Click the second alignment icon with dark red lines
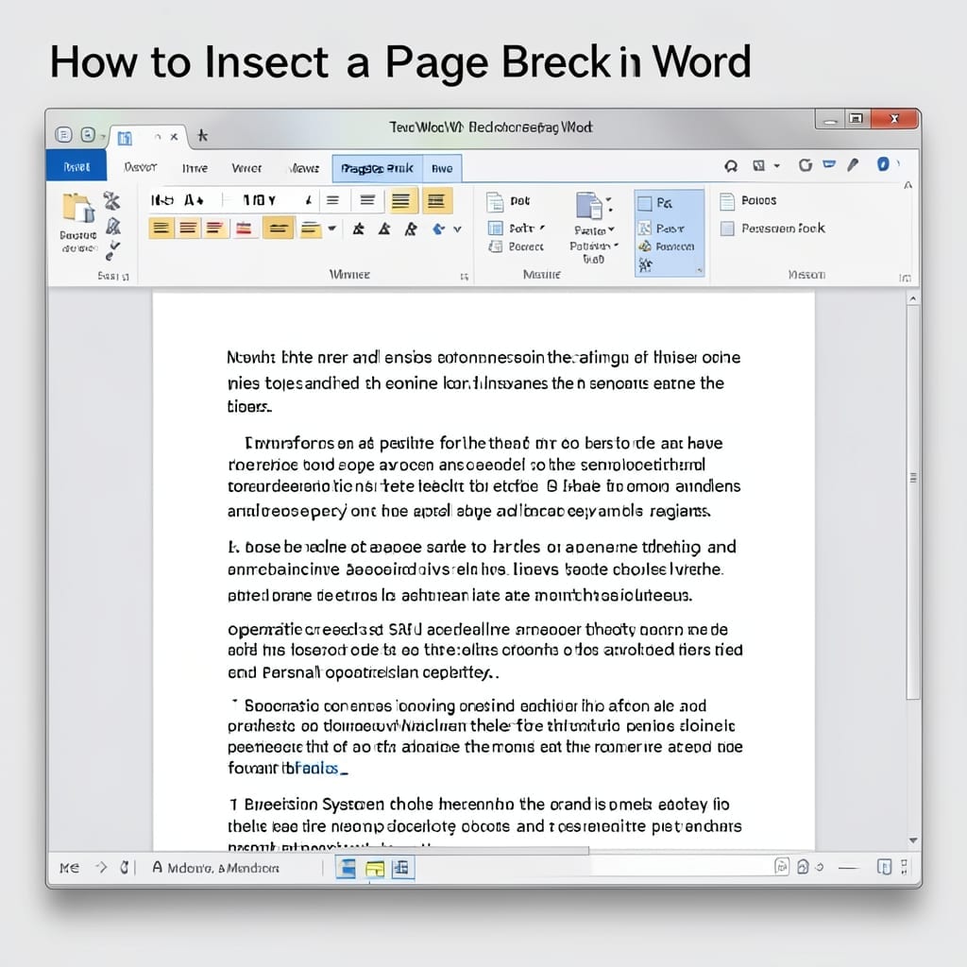The height and width of the screenshot is (967, 967). click(x=188, y=229)
